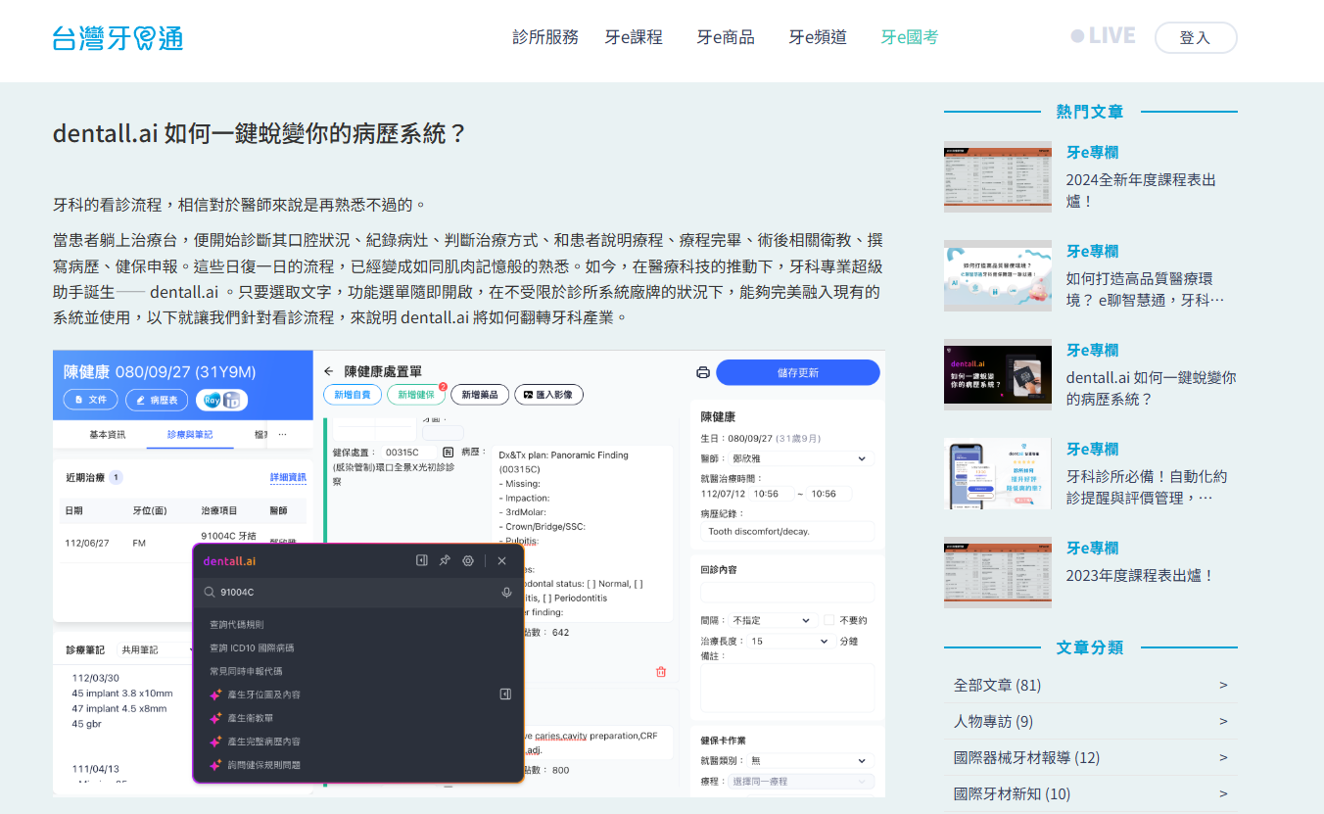Viewport: 1324px width, 814px height.
Task: Click the note icon next to 00315C
Action: click(x=448, y=453)
